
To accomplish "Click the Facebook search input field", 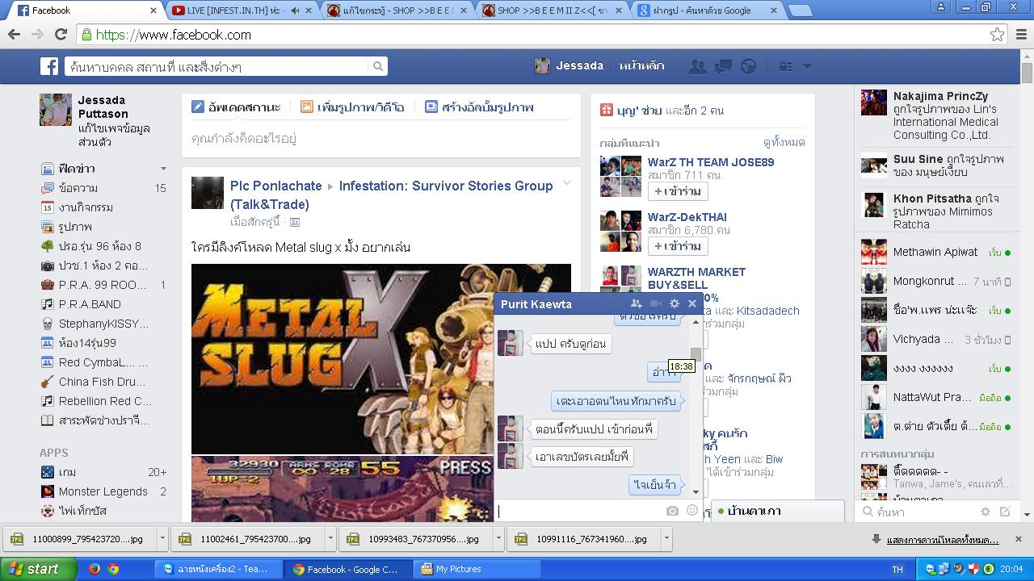I will pyautogui.click(x=216, y=66).
